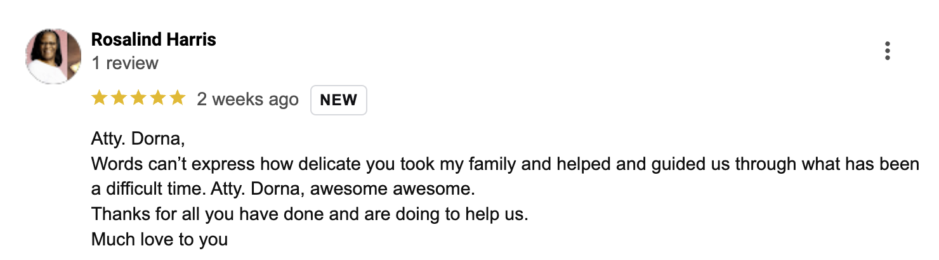Click the first gold rating star
Image resolution: width=939 pixels, height=260 pixels.
tap(99, 98)
